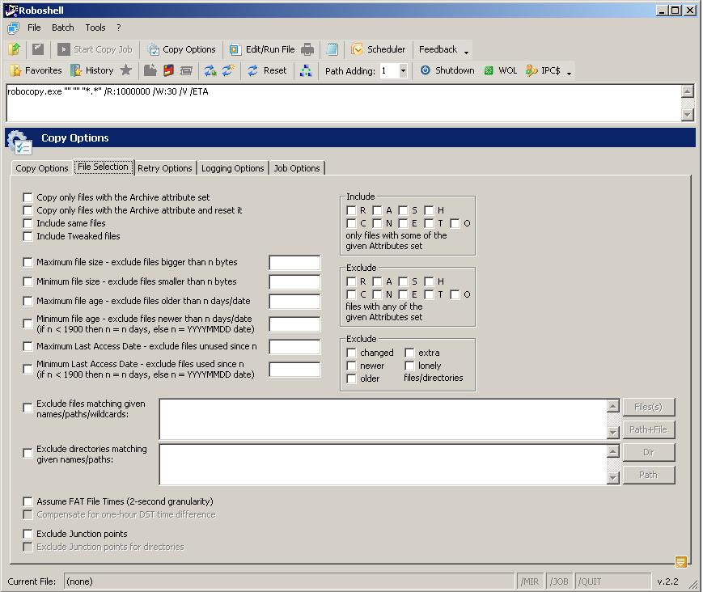Click the orange note icon at the panel's corner
This screenshot has width=703, height=592.
coord(680,561)
